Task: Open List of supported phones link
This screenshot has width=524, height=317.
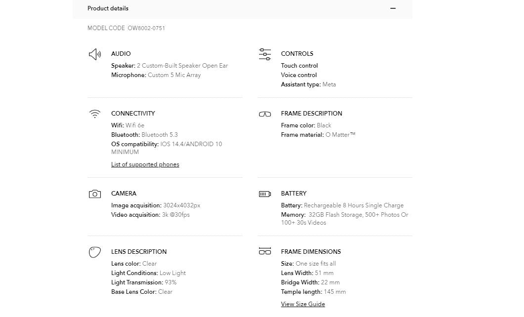Action: pyautogui.click(x=145, y=164)
